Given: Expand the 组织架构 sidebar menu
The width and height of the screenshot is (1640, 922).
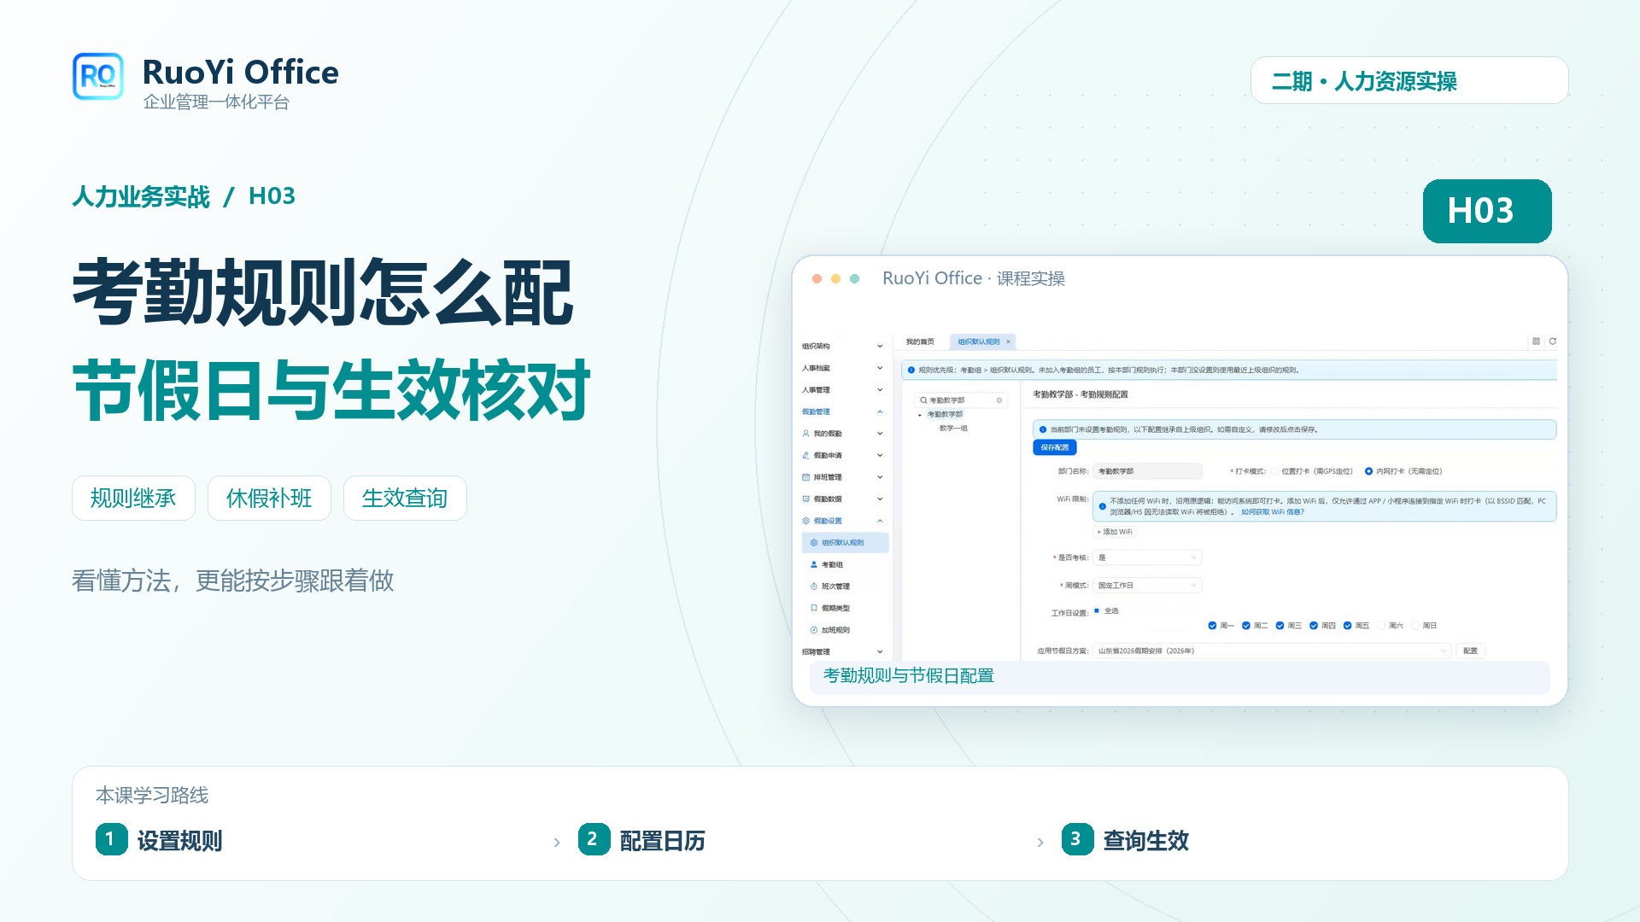Looking at the screenshot, I should pyautogui.click(x=843, y=347).
